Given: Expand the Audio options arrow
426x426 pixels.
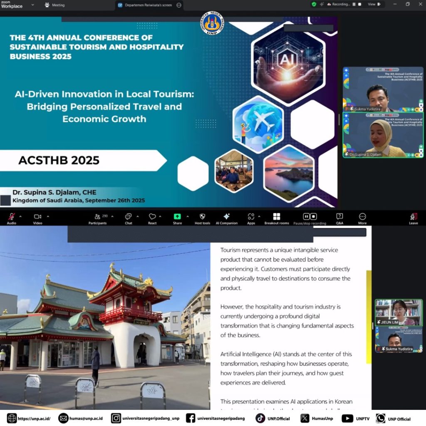Looking at the screenshot, I should [20, 216].
